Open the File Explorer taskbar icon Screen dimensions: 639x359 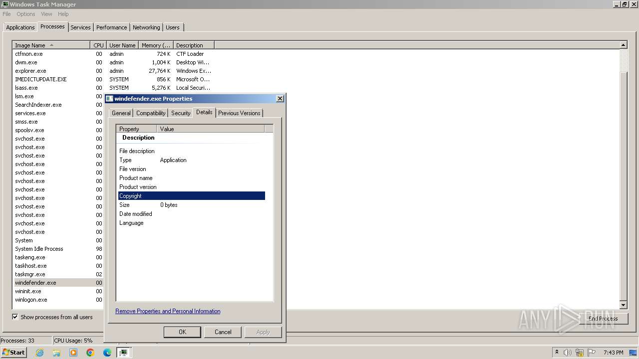(56, 353)
